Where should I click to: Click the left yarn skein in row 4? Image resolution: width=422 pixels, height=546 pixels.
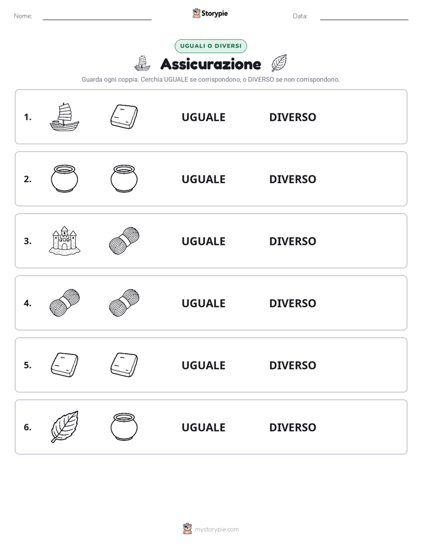64,303
